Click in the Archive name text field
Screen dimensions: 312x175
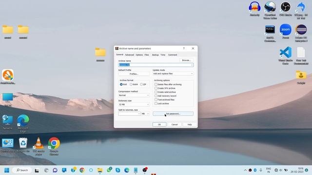click(156, 65)
